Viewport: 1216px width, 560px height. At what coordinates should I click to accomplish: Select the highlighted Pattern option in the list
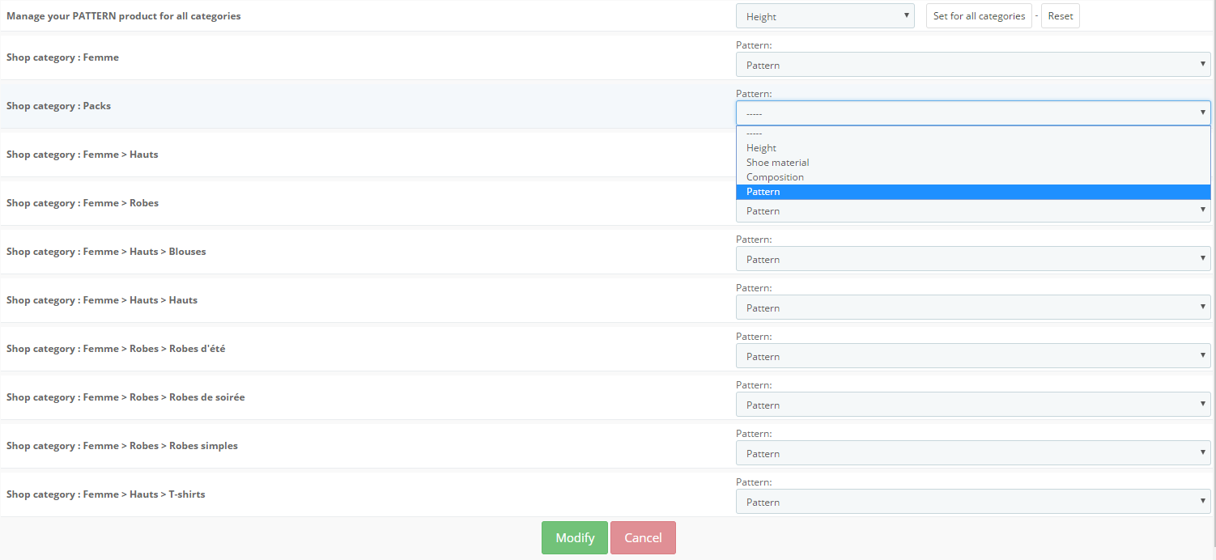tap(973, 192)
